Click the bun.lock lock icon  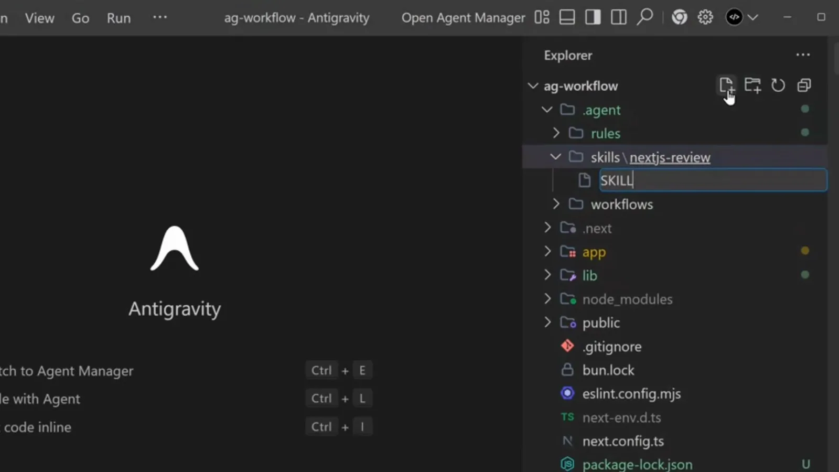[x=567, y=369]
